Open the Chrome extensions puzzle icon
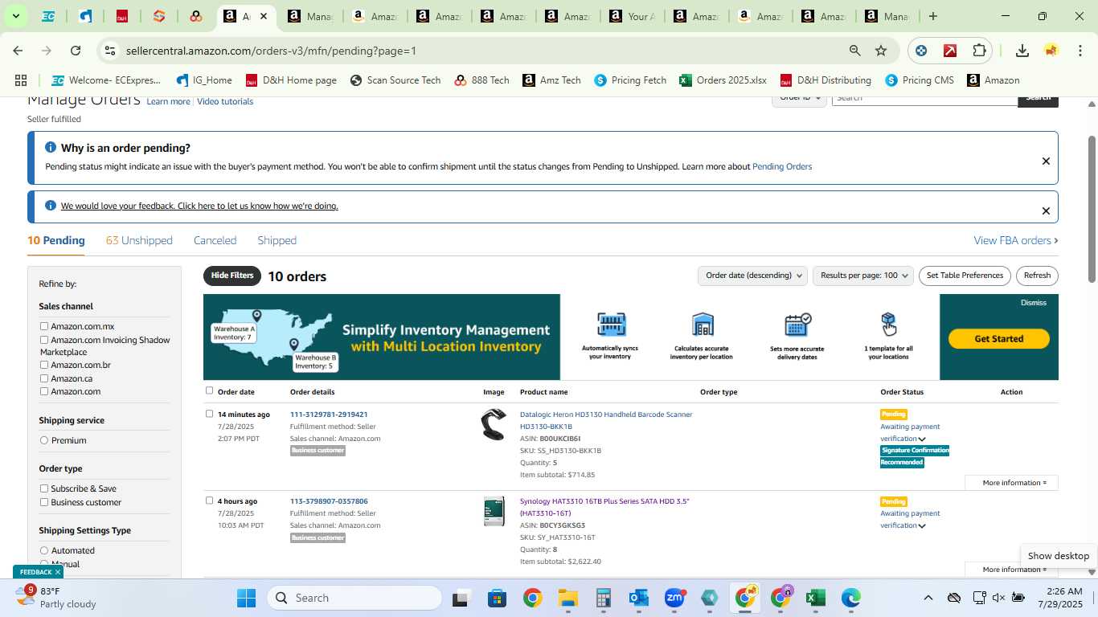This screenshot has width=1098, height=617. (x=979, y=51)
